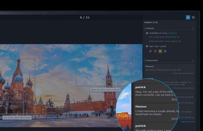Apply the red color label

click(x=155, y=51)
